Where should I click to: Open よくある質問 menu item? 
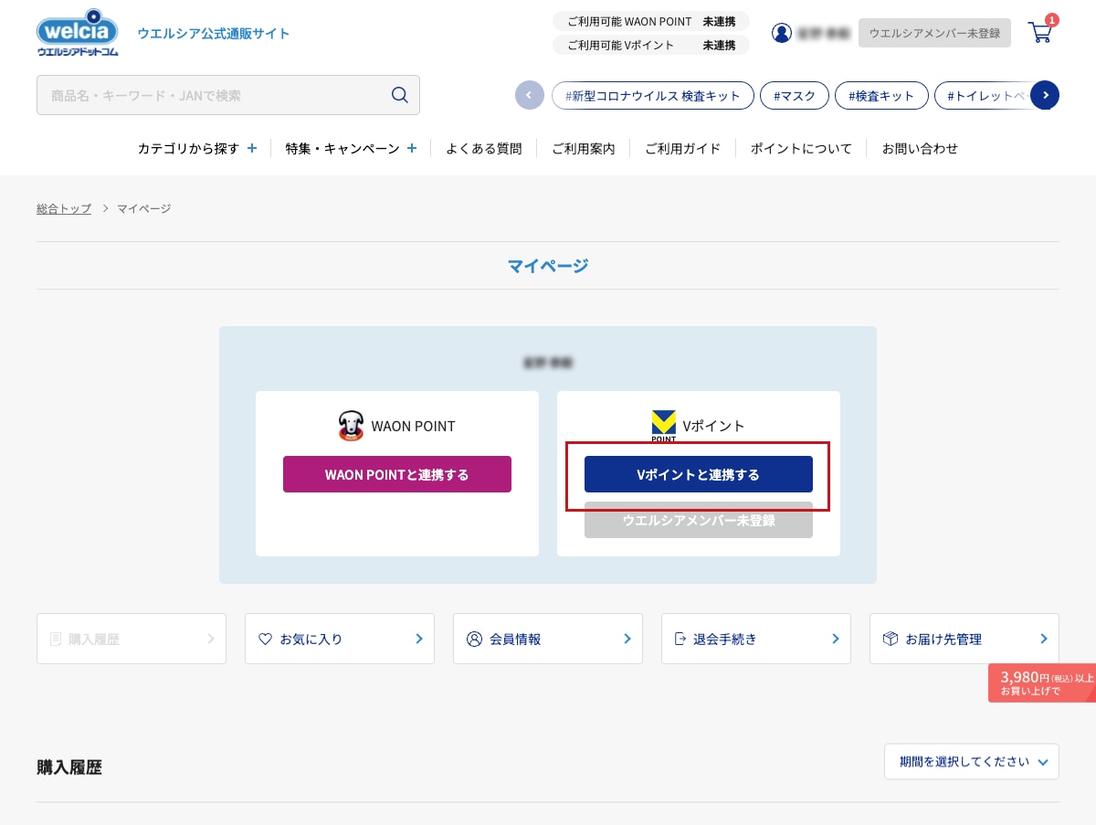[483, 148]
